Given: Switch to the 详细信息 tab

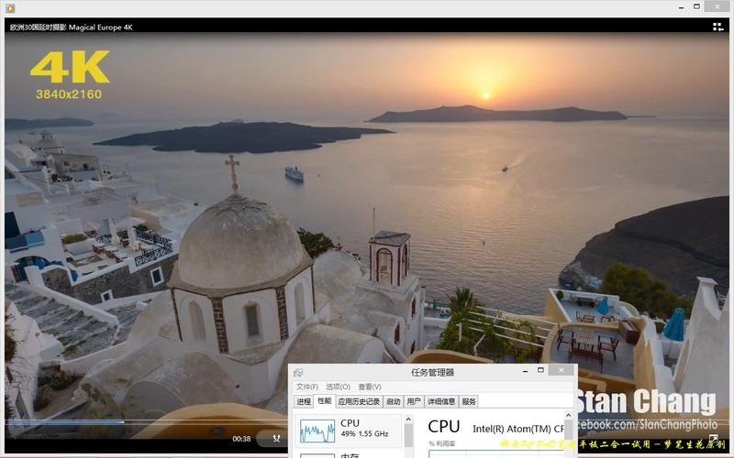Looking at the screenshot, I should click(441, 401).
